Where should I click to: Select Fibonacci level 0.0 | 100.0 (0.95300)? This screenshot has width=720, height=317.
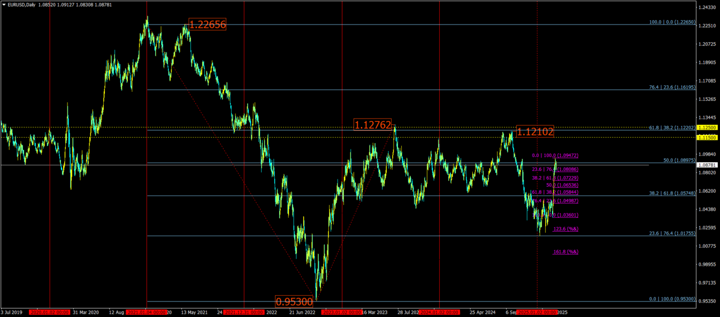click(x=672, y=299)
